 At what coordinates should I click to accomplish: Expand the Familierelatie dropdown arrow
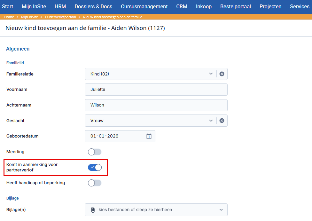pos(211,74)
